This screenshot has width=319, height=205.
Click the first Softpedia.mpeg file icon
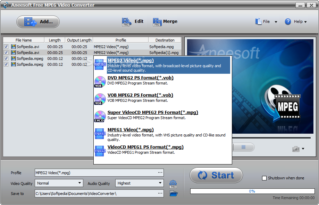(14, 59)
